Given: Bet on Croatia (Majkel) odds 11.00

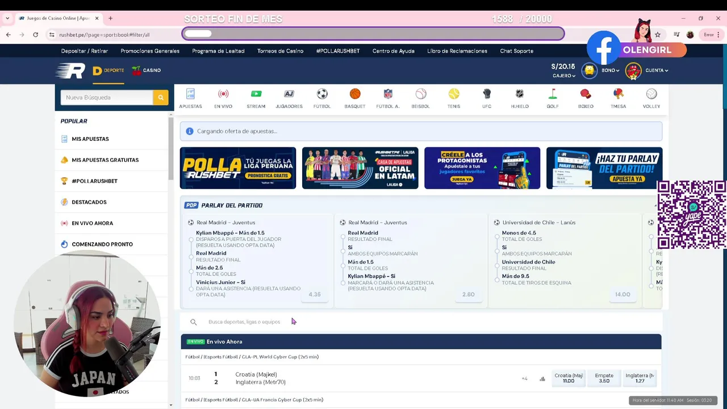Looking at the screenshot, I should (569, 378).
